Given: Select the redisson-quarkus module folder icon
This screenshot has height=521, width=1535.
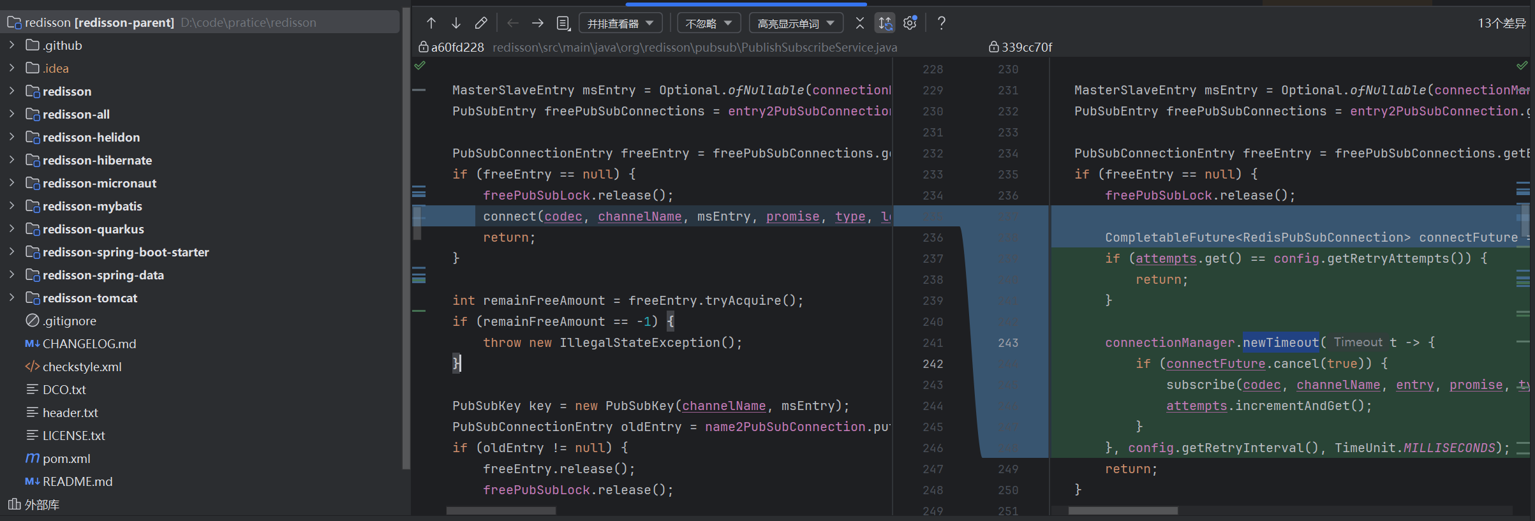Looking at the screenshot, I should 33,229.
